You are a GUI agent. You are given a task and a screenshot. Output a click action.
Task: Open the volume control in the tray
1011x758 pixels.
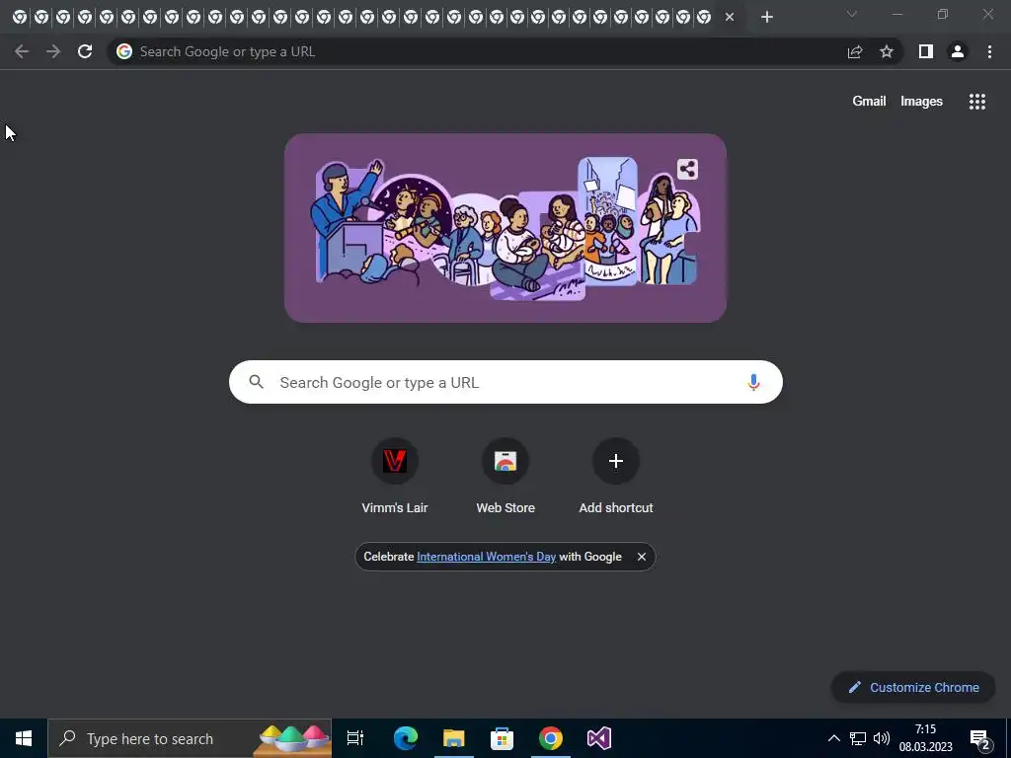tap(882, 738)
